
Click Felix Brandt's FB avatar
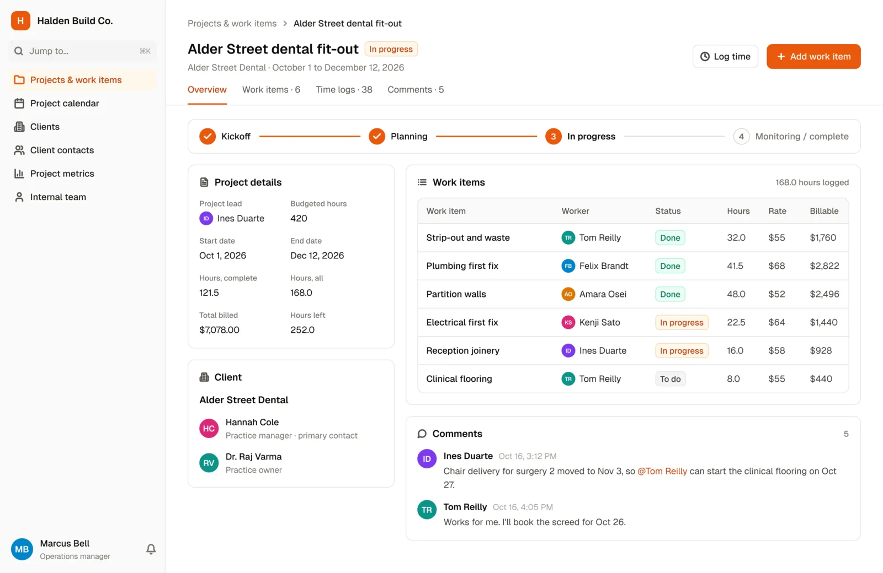(568, 266)
